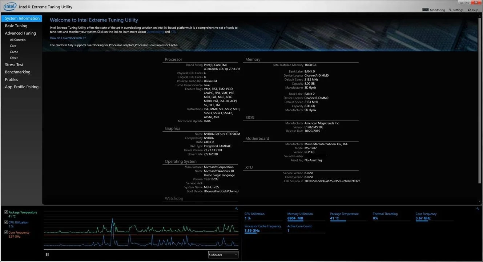Follow the Overclocking hyperlink
The height and width of the screenshot is (262, 483).
tap(155, 32)
